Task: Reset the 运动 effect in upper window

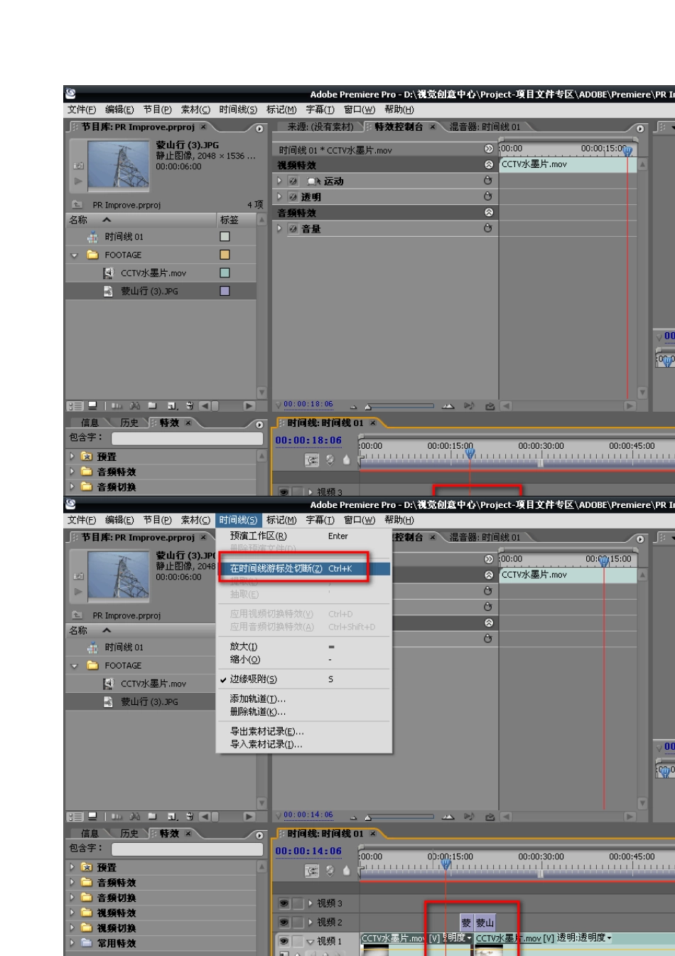Action: [x=487, y=181]
